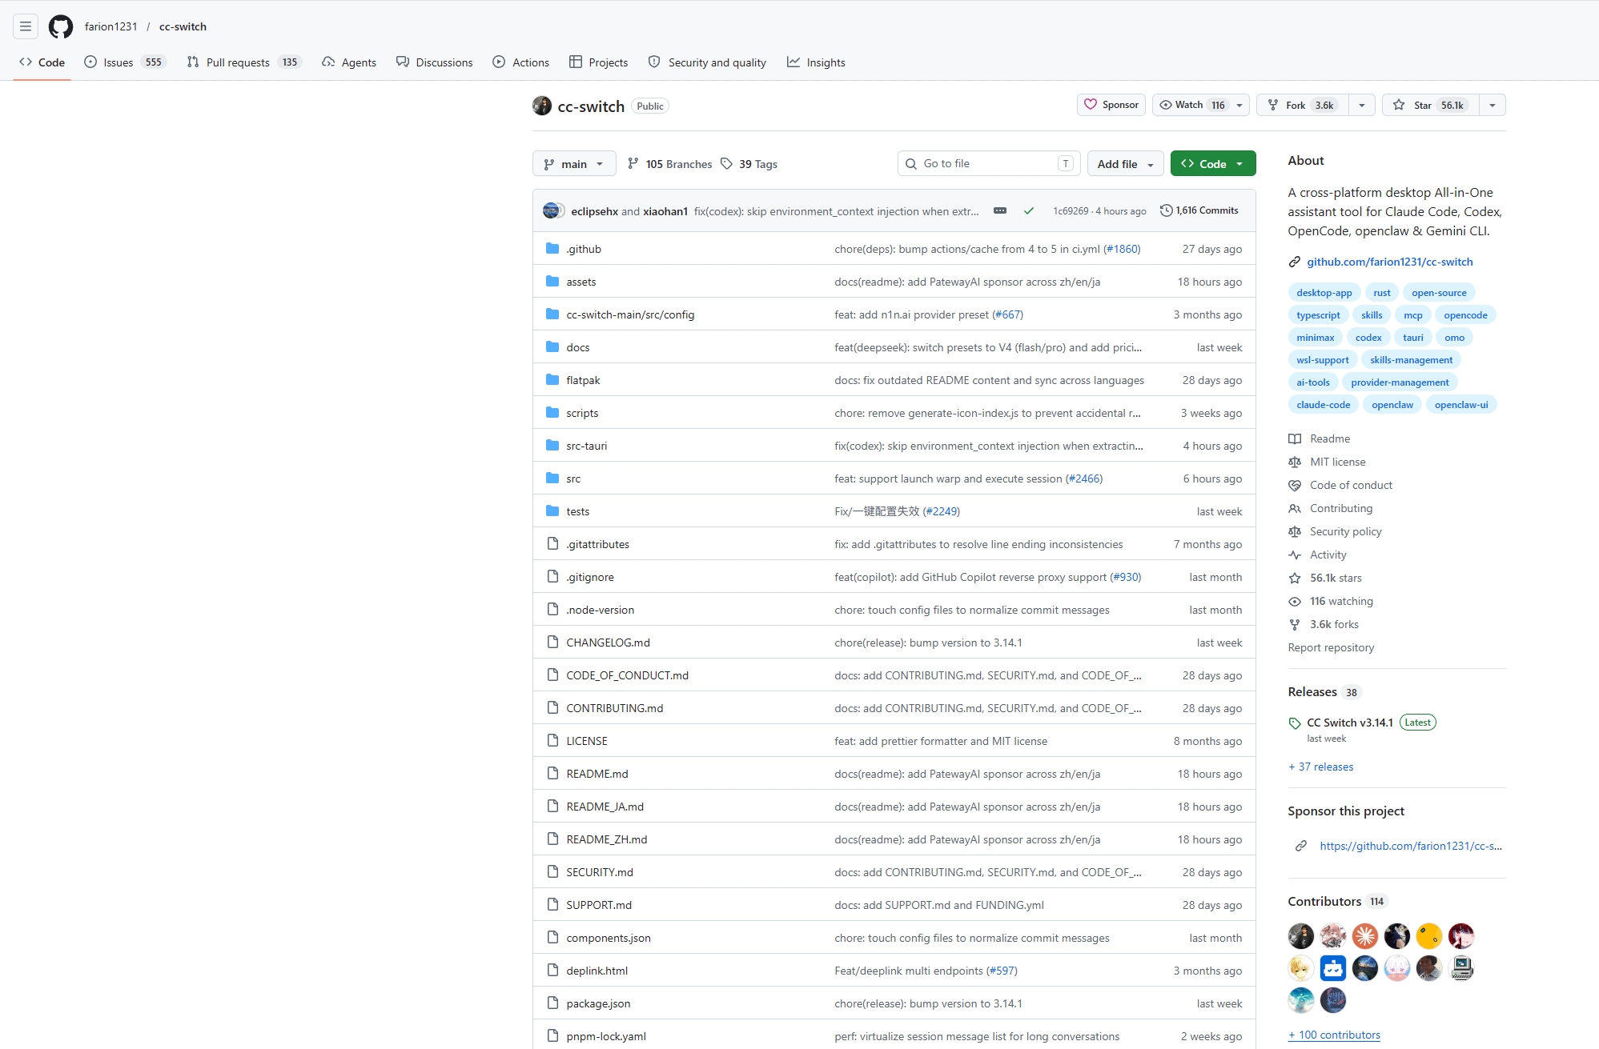The image size is (1599, 1049).
Task: Open the Discussions tab
Action: click(435, 62)
